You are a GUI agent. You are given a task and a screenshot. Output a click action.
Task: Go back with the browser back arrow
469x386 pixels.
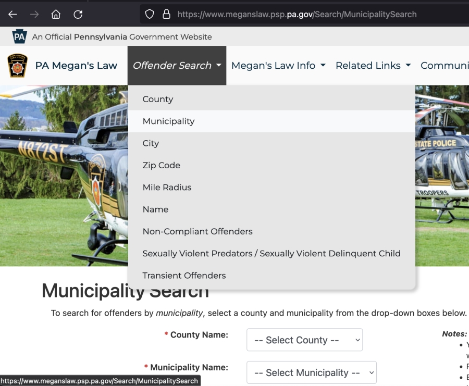pyautogui.click(x=13, y=14)
